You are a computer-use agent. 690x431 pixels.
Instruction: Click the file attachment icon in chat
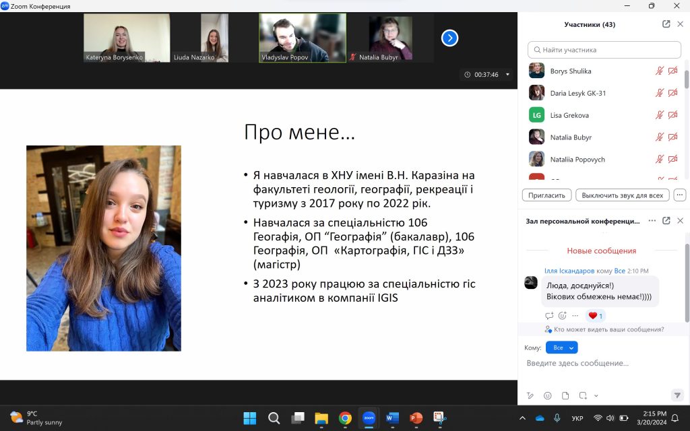[x=565, y=395]
